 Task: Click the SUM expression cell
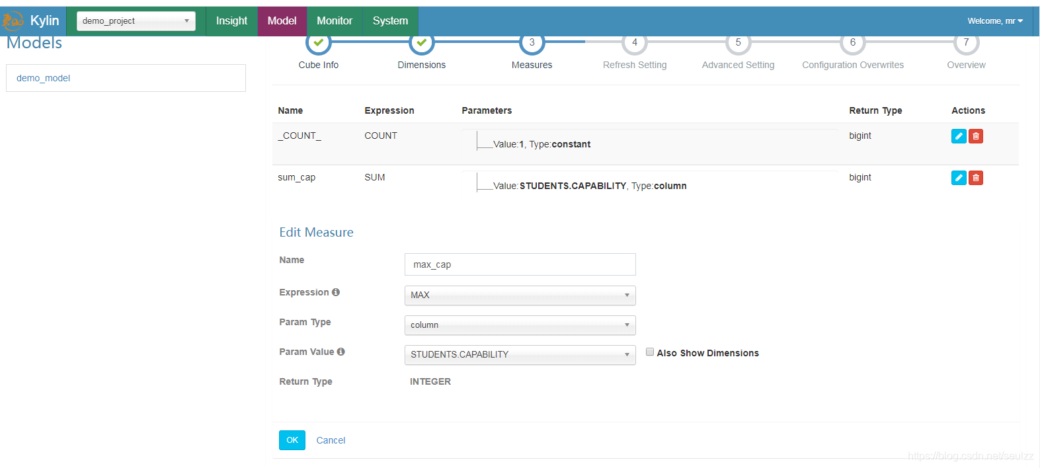(375, 177)
